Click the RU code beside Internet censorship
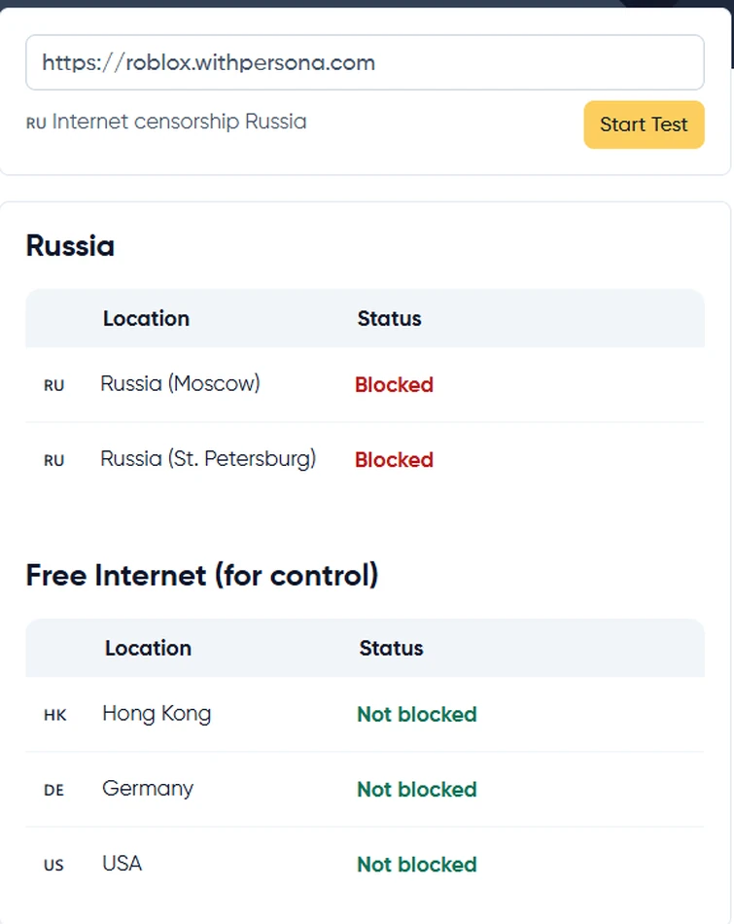Screen dimensions: 734x924 point(36,124)
